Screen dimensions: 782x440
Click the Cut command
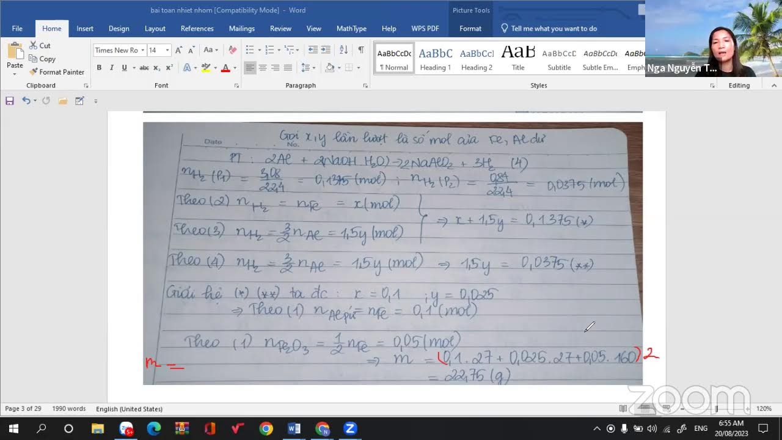[x=40, y=46]
